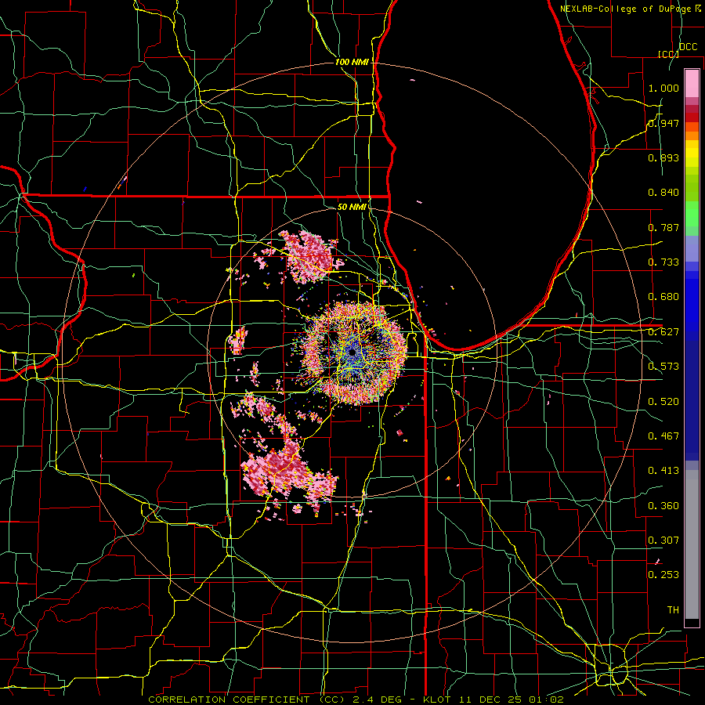Screen dimensions: 705x705
Task: Select the 0.840 scale value
Action: click(663, 193)
